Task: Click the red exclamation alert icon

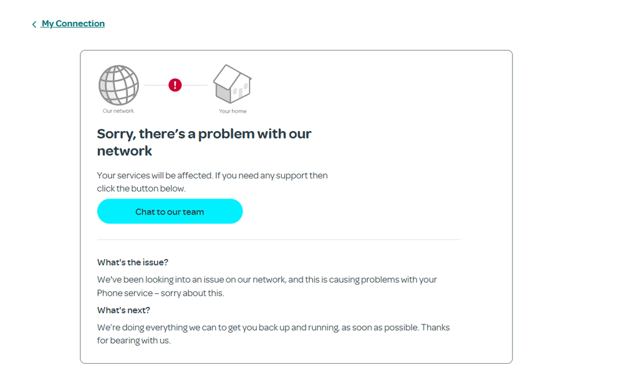Action: click(175, 85)
